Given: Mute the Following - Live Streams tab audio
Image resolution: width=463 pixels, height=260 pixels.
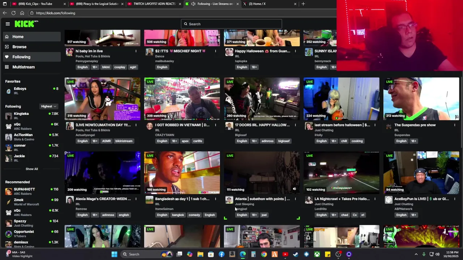Looking at the screenshot, I should [x=194, y=4].
